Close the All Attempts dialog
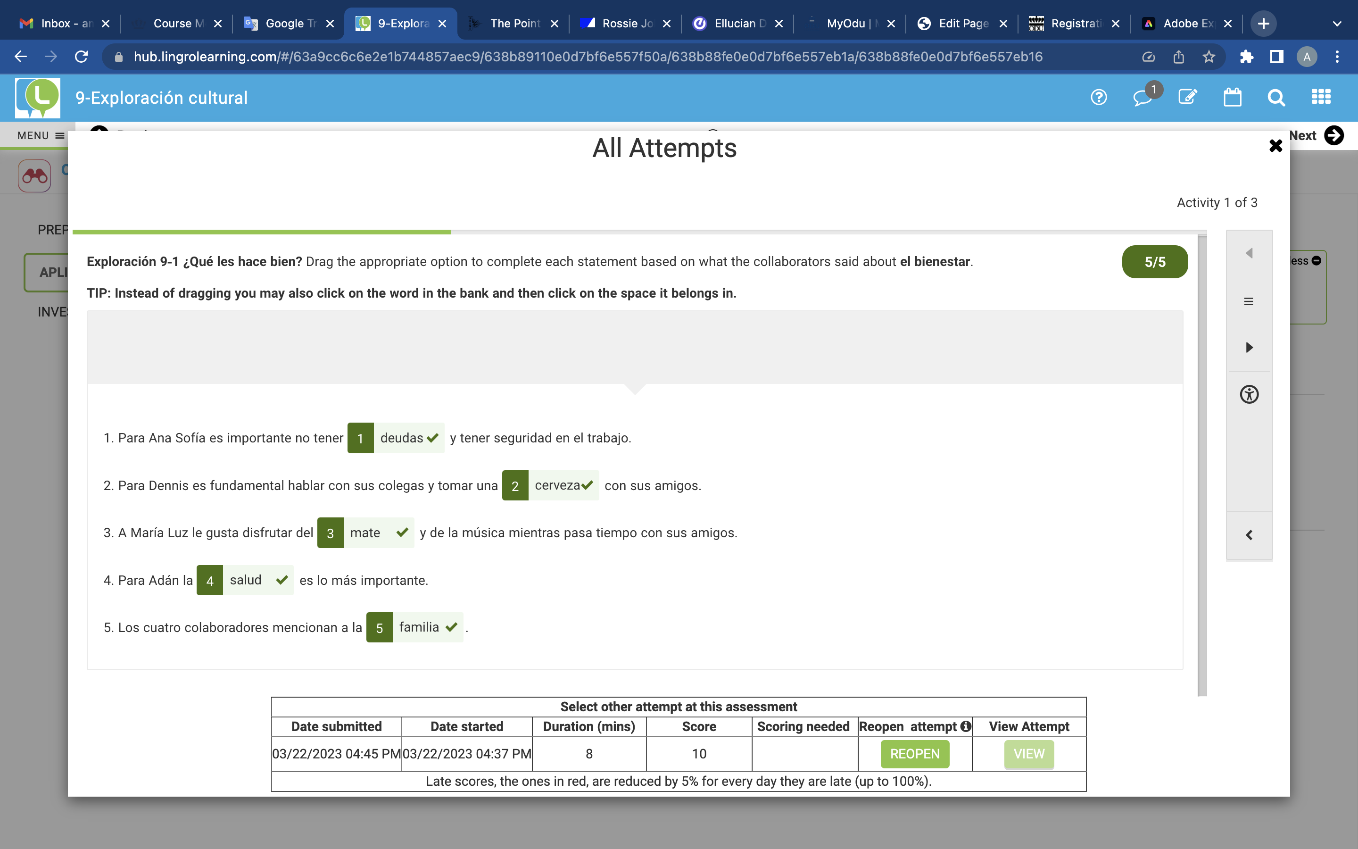This screenshot has height=849, width=1358. pos(1275,146)
